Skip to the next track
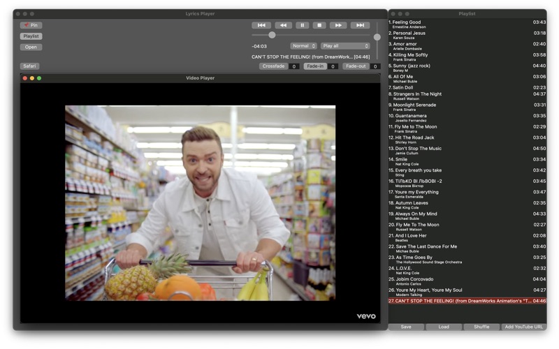This screenshot has height=349, width=559. pyautogui.click(x=360, y=25)
